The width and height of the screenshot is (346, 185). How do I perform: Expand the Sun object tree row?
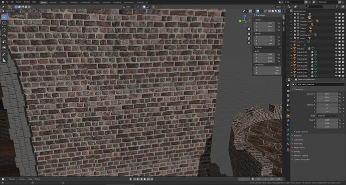click(291, 45)
